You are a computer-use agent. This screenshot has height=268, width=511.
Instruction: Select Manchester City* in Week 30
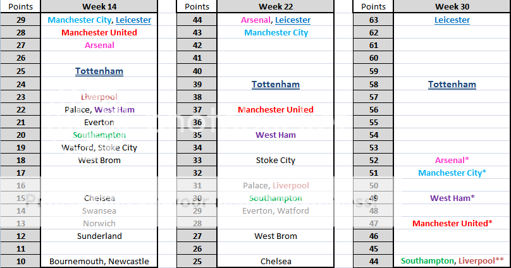tap(452, 173)
